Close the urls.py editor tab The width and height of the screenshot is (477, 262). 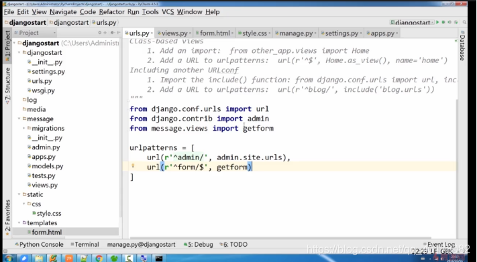[x=151, y=33]
